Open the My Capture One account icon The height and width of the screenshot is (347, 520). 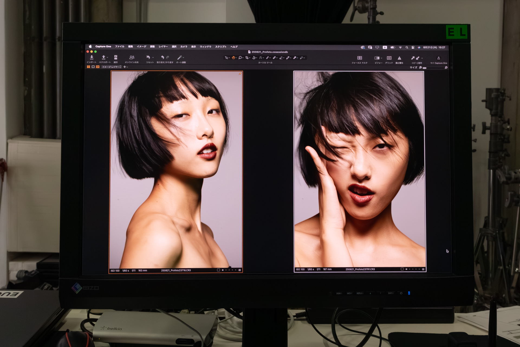coord(438,58)
